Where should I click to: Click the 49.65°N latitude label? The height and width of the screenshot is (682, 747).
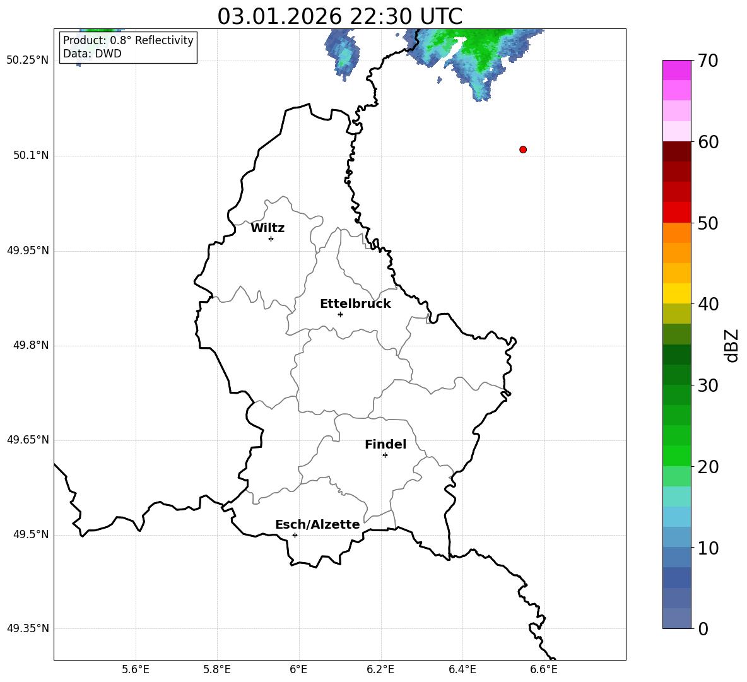[x=28, y=440]
